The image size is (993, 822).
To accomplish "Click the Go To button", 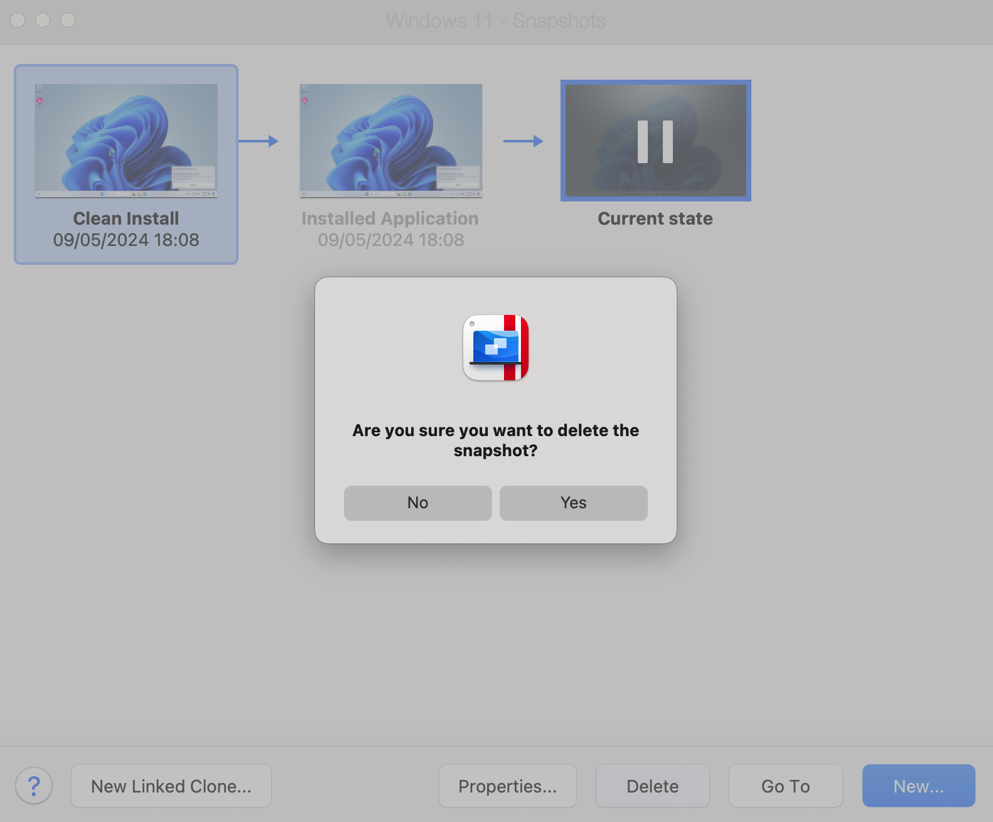I will 785,786.
